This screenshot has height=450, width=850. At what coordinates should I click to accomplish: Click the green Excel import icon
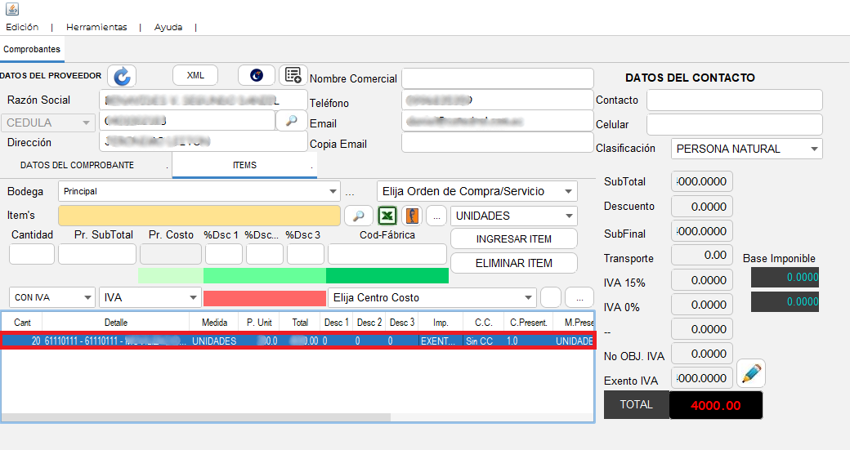pyautogui.click(x=387, y=216)
